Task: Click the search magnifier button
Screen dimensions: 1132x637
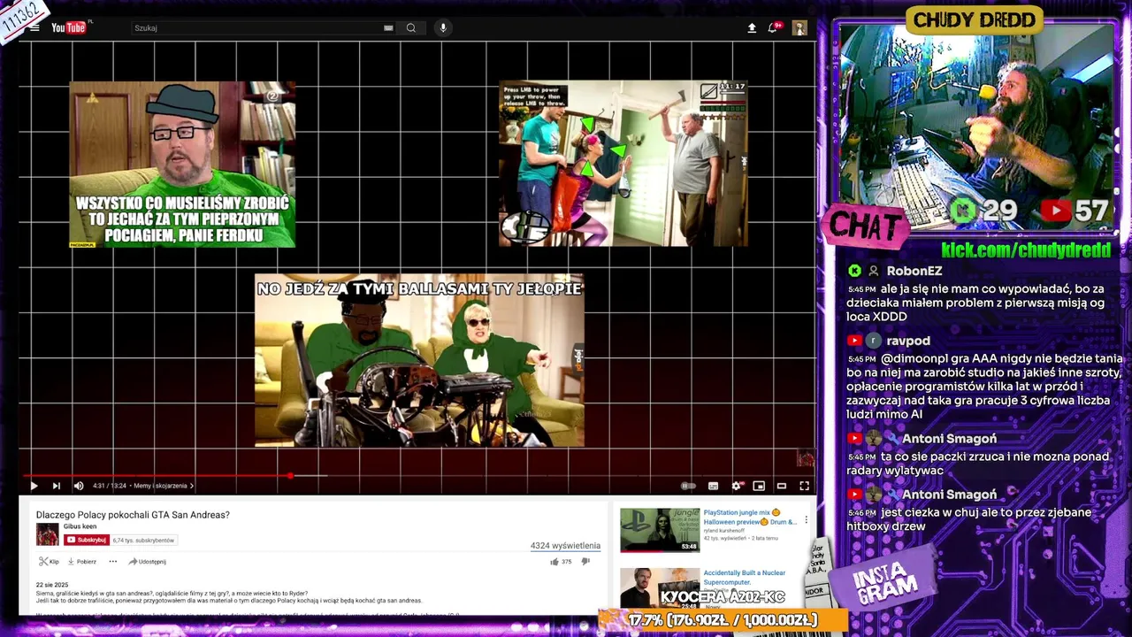Action: [x=411, y=27]
